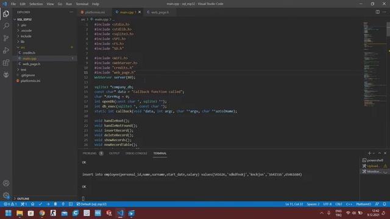Collapse the SQL_ESP32 root folder

24,19
